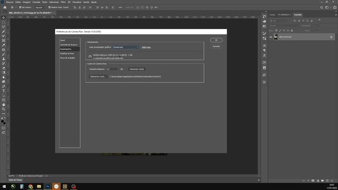This screenshot has width=338, height=190.
Task: Select the Blur tool
Action: [x=4, y=77]
